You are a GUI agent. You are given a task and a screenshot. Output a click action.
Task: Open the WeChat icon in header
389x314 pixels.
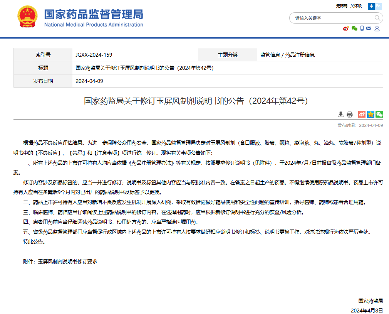point(354,29)
